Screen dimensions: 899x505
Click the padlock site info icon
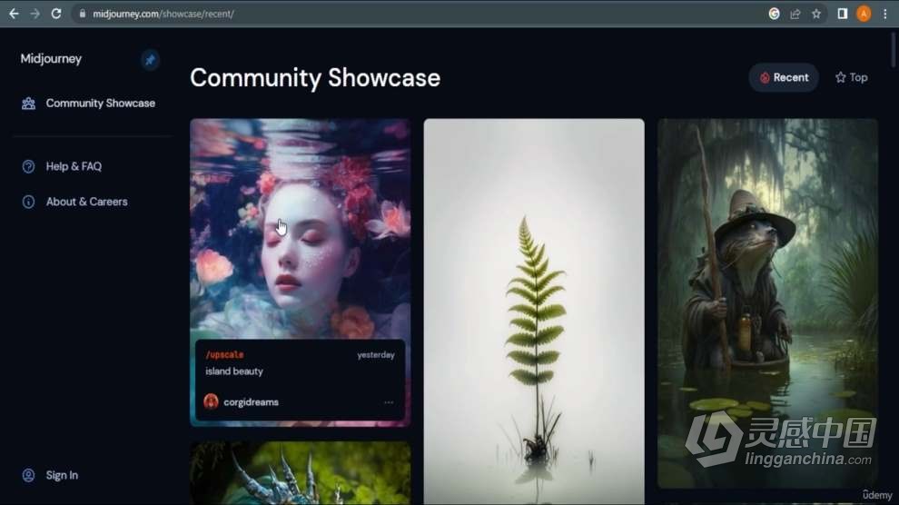click(x=83, y=14)
